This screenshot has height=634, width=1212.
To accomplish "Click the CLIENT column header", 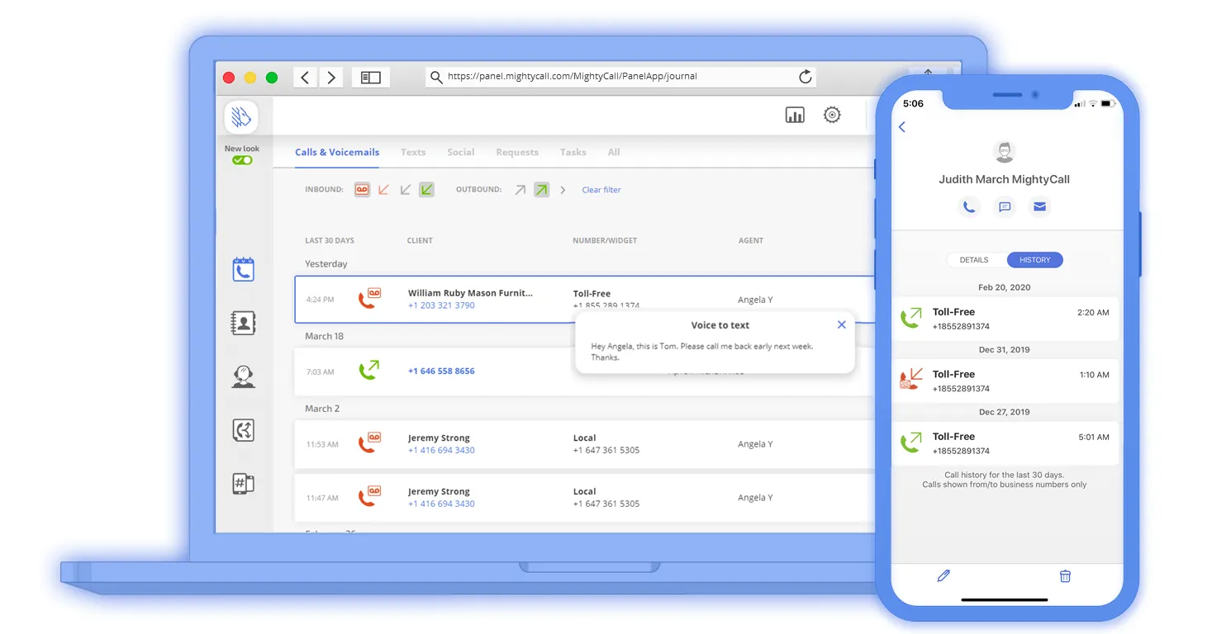I will [420, 241].
